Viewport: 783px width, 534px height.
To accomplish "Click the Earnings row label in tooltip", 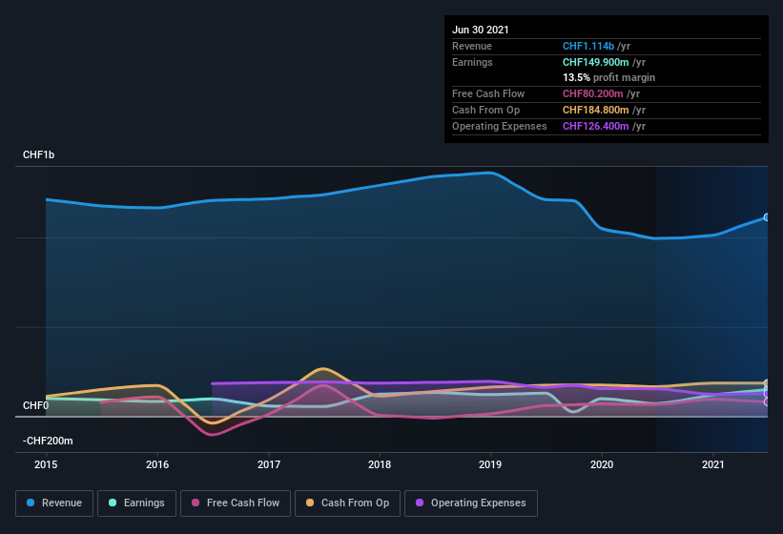I will [x=472, y=62].
